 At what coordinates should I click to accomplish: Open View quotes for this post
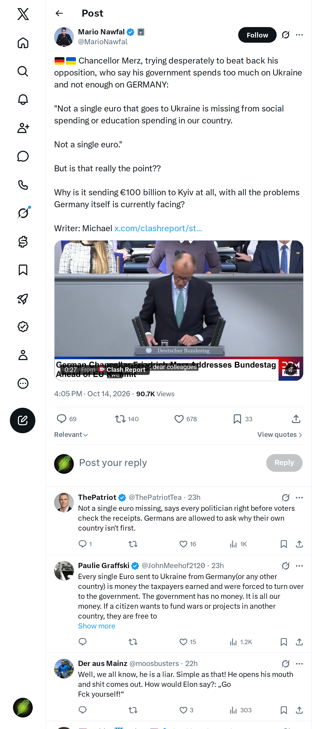(280, 434)
